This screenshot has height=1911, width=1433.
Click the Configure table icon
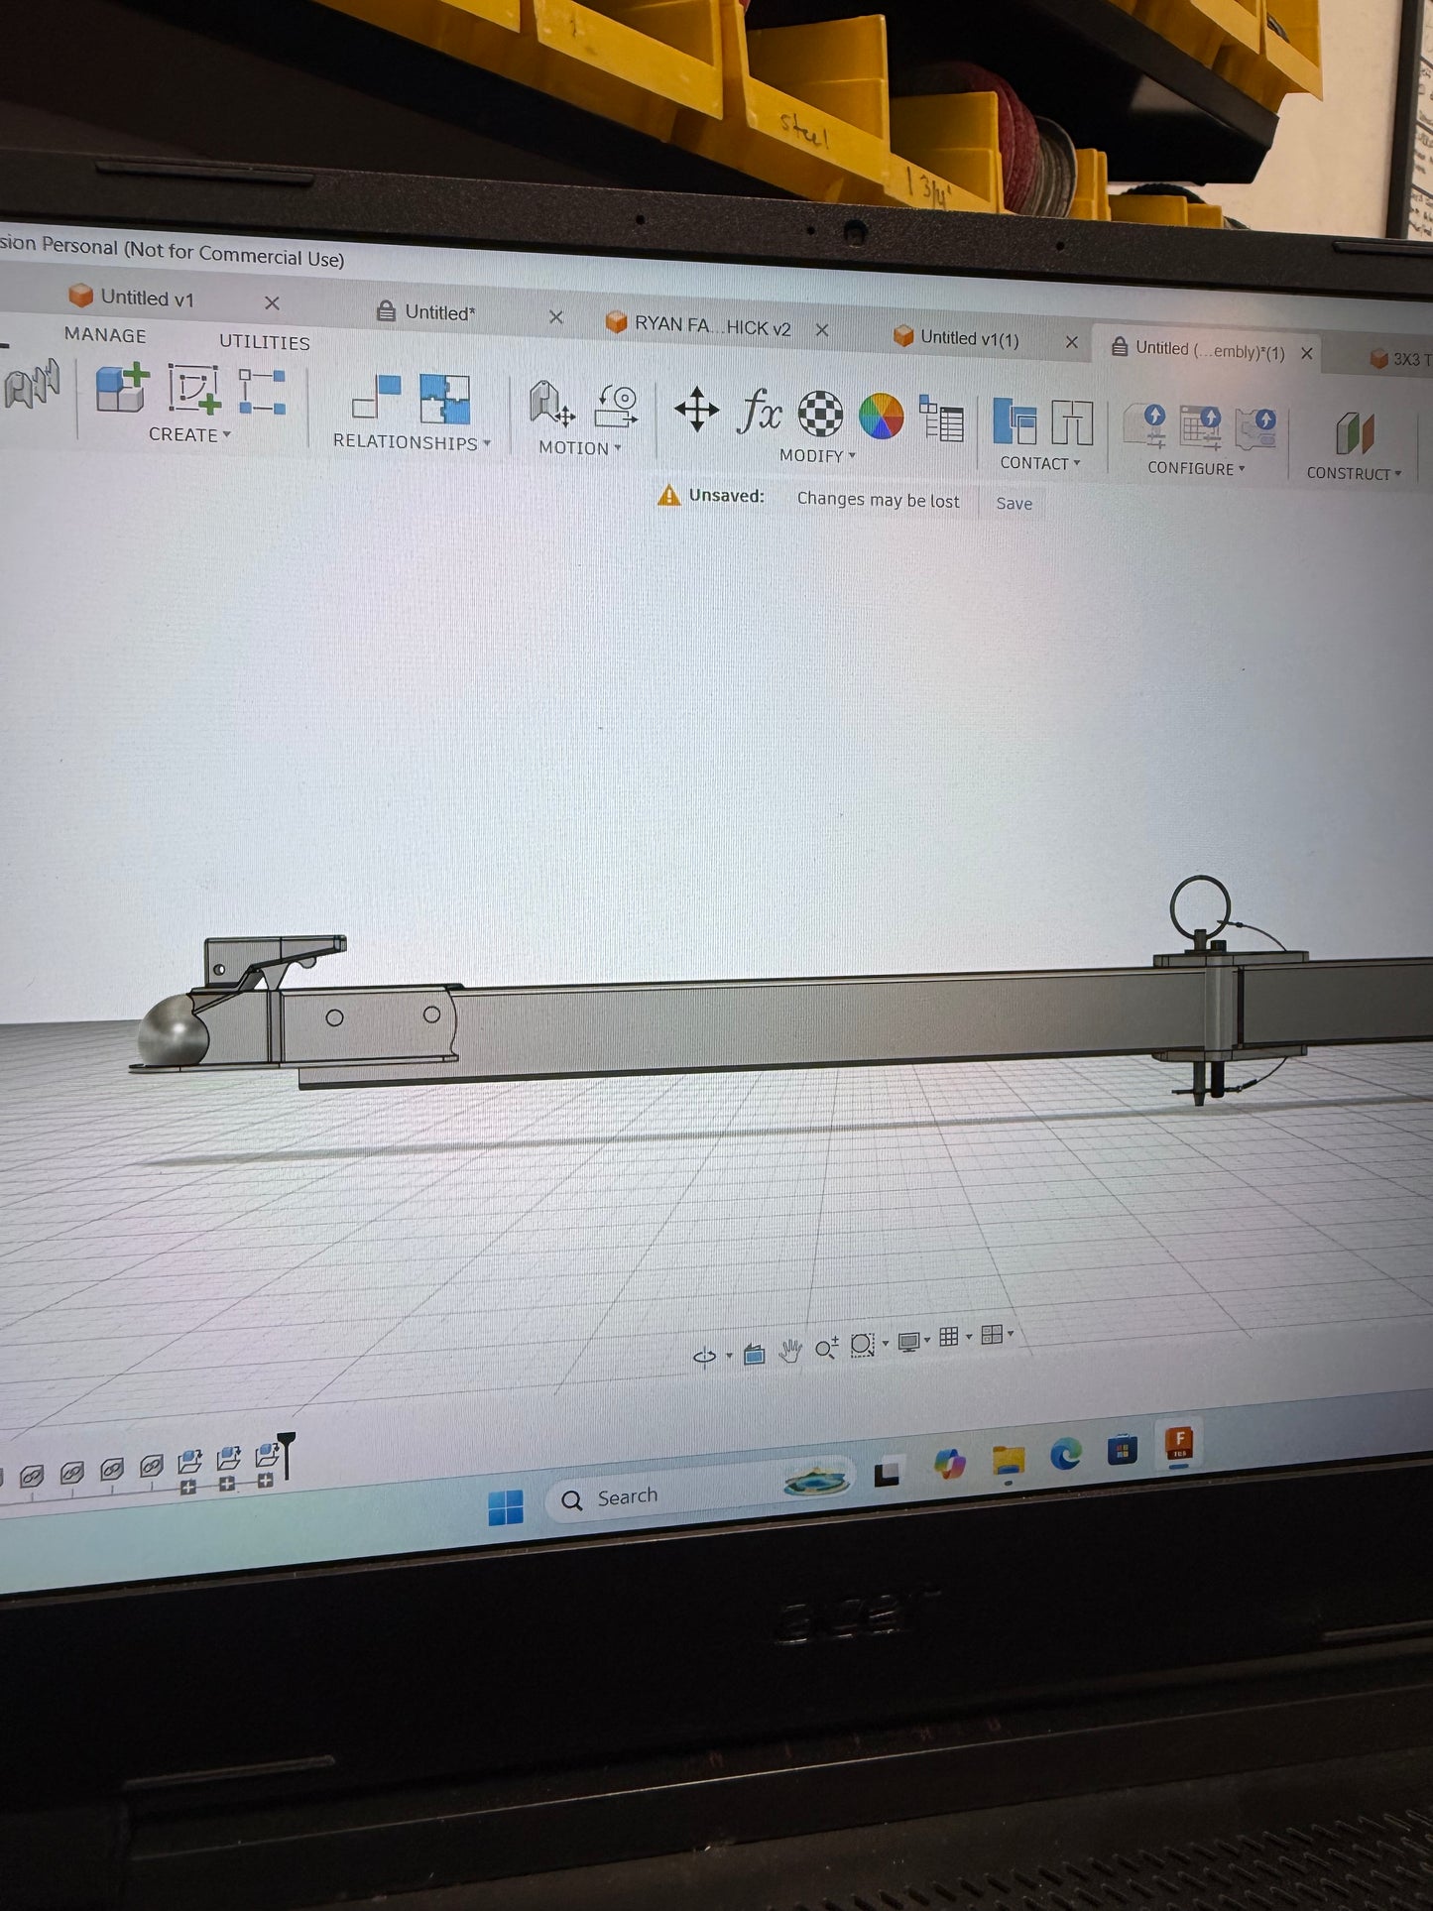[x=1201, y=429]
